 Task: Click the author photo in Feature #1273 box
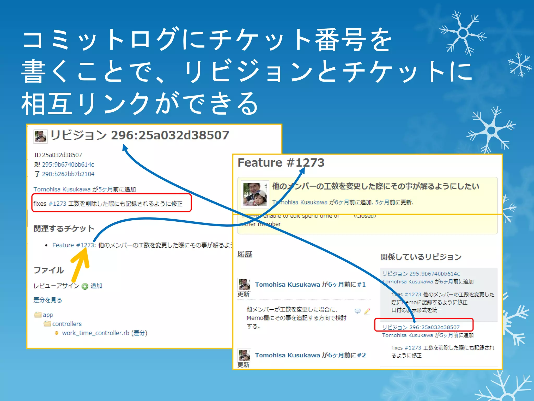coord(255,194)
